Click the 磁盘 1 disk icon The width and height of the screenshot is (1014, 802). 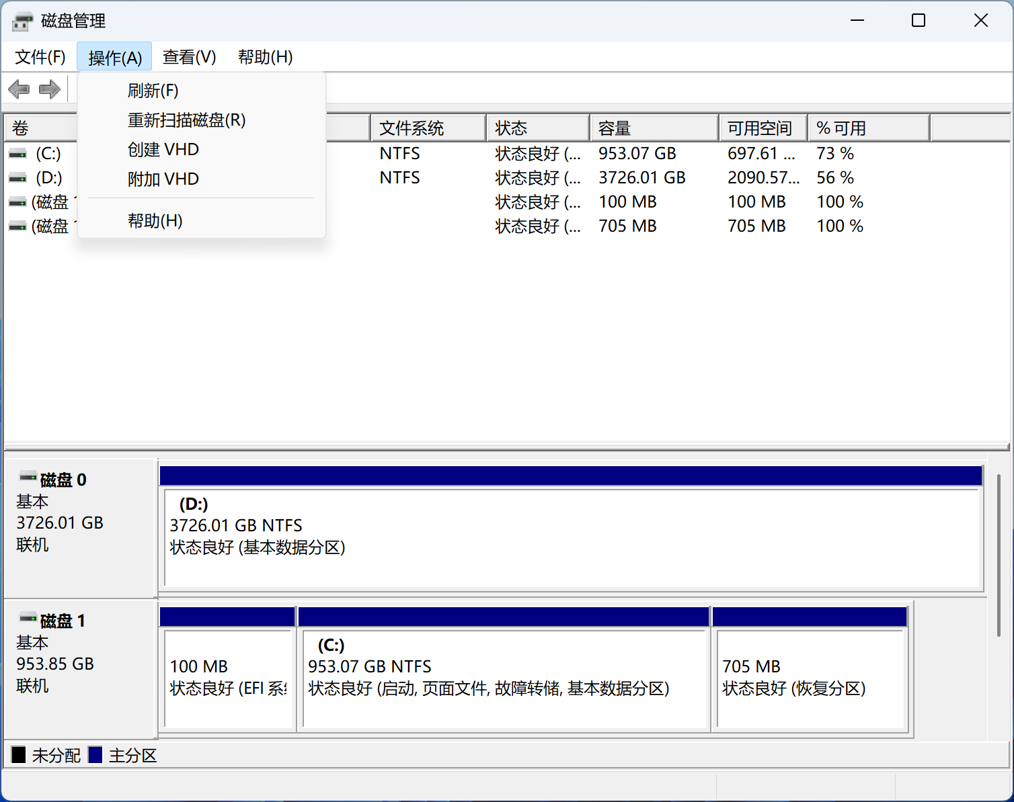[28, 619]
